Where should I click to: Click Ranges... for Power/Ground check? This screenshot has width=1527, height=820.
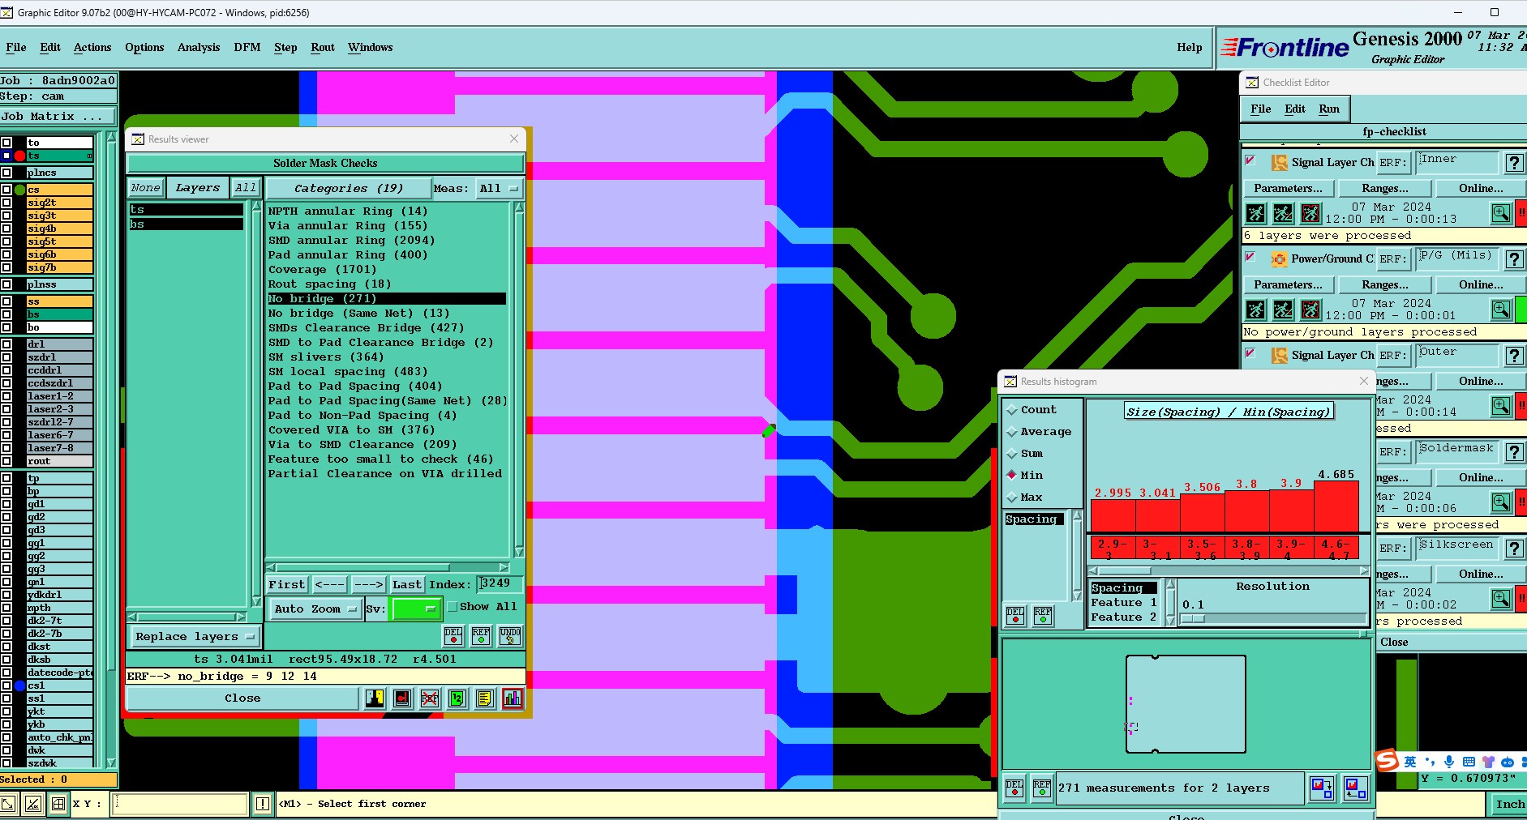[1384, 284]
